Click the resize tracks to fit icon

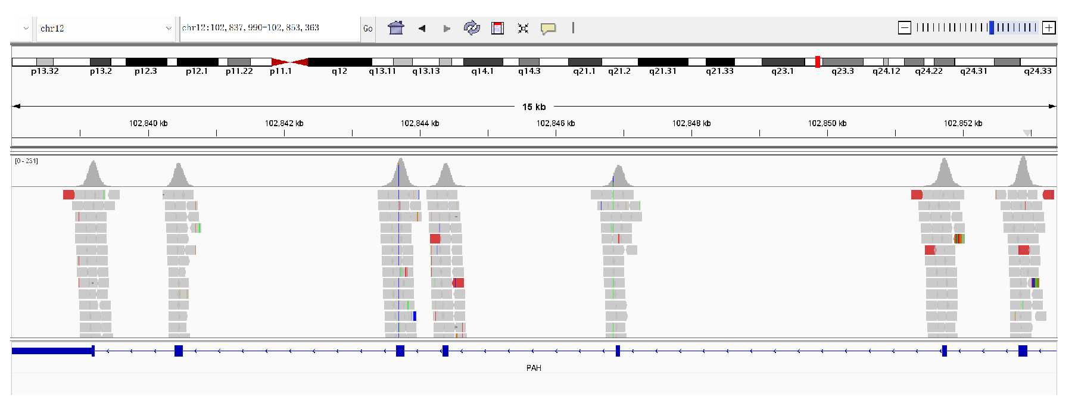(x=523, y=28)
